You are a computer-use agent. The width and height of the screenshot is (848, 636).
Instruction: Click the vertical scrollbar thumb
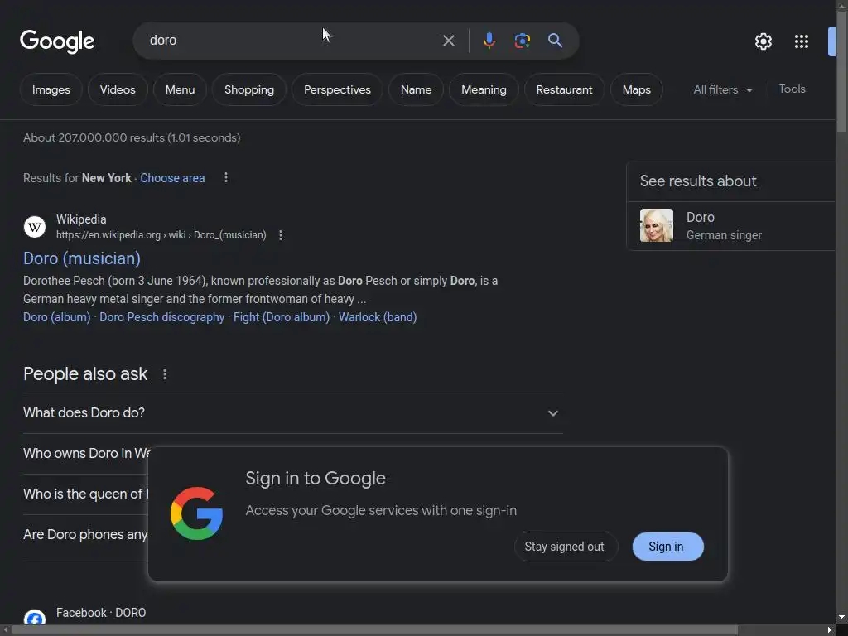(842, 72)
